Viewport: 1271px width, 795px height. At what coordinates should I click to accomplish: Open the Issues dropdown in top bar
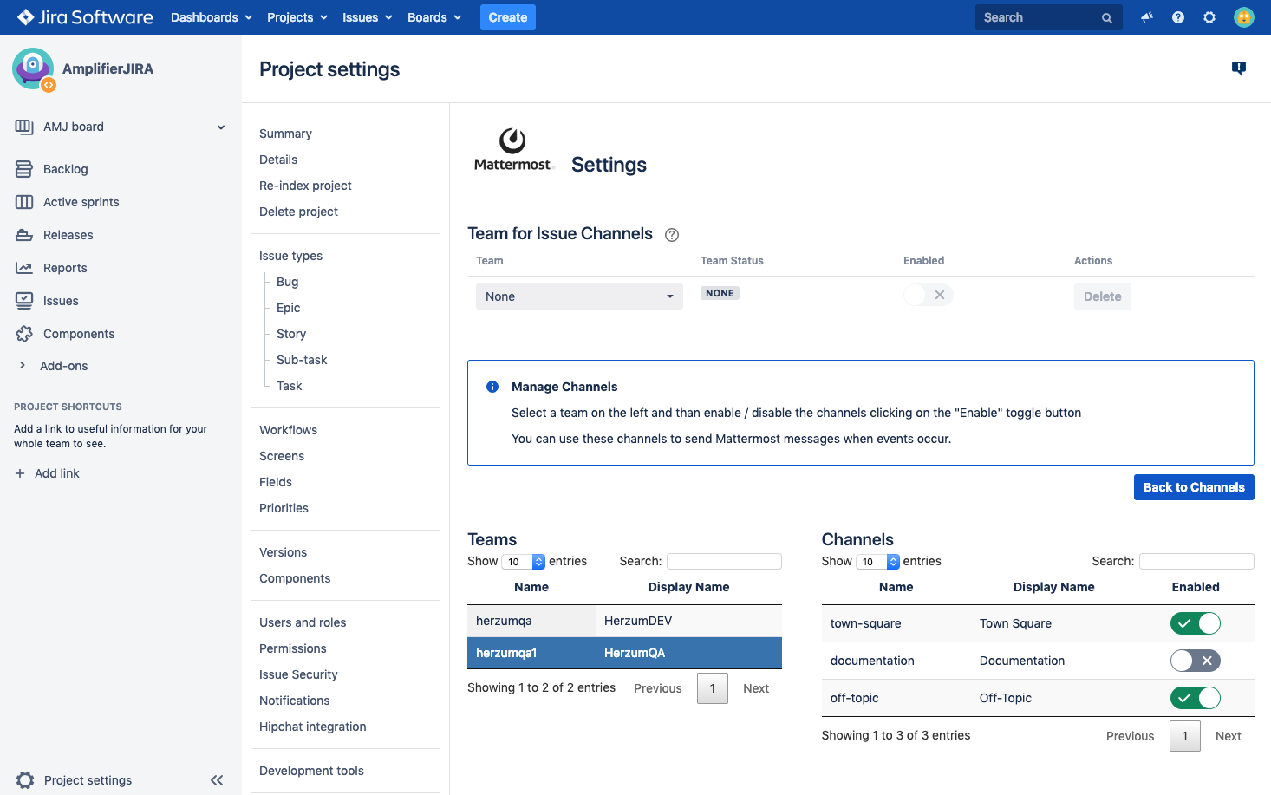coord(368,17)
